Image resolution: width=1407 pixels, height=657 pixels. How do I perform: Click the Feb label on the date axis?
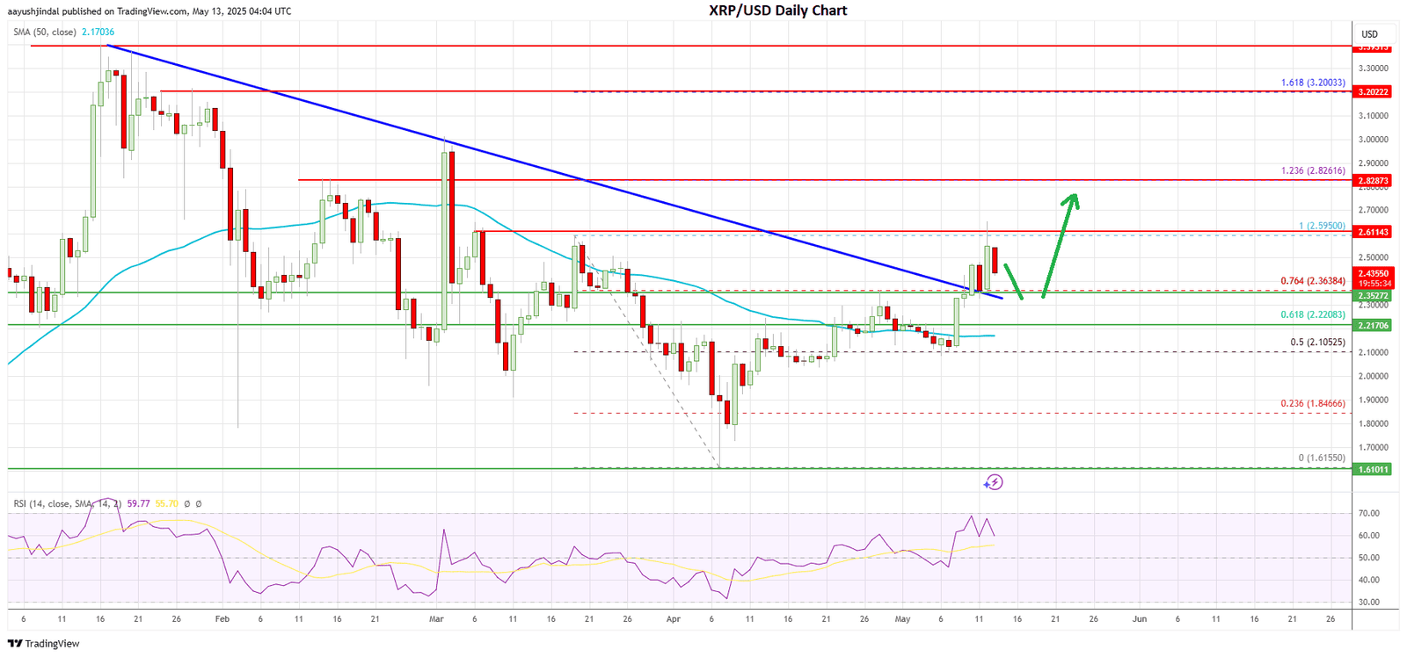(x=222, y=618)
